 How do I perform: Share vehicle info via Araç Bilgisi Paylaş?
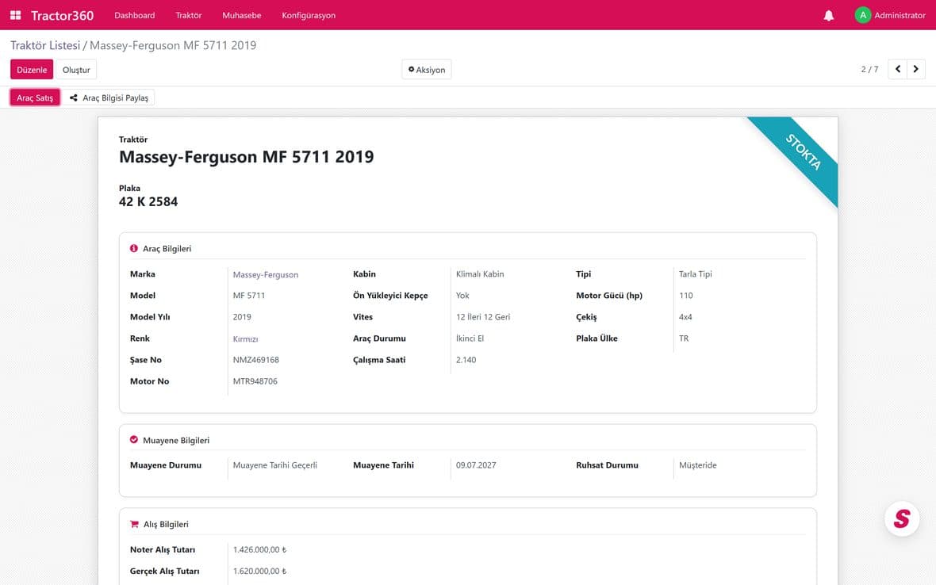point(109,97)
